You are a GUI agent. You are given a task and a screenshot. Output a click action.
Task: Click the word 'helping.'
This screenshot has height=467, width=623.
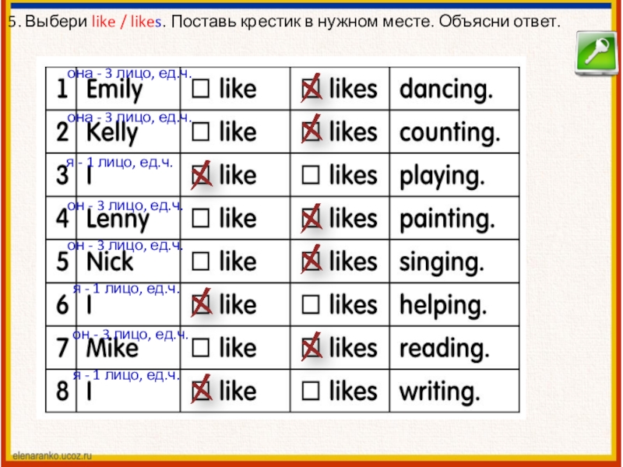[443, 306]
